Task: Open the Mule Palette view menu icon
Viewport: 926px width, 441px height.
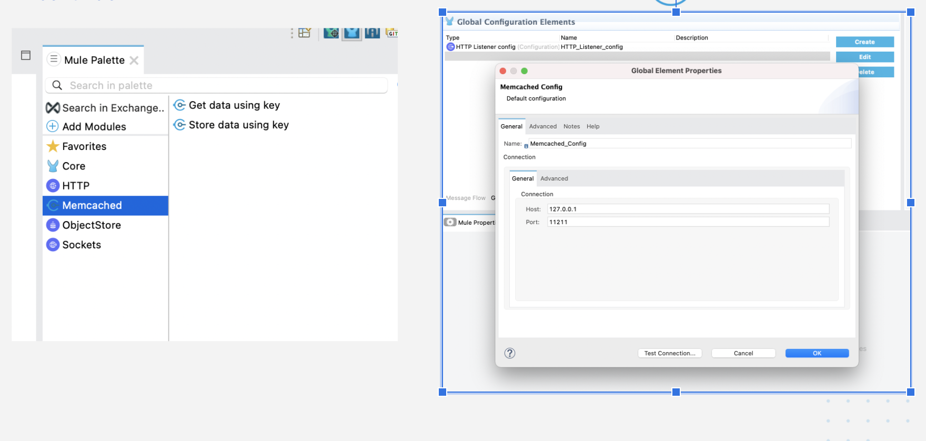Action: [54, 59]
